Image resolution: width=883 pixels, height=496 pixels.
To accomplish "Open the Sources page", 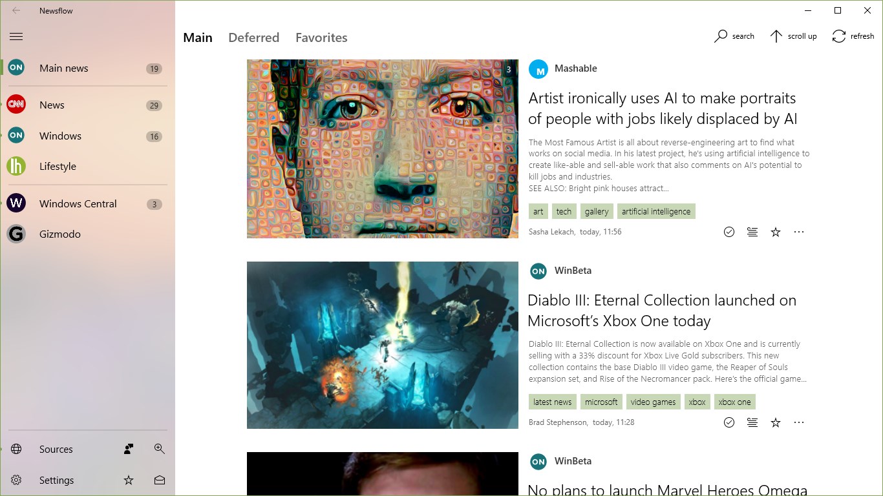I will pos(56,449).
